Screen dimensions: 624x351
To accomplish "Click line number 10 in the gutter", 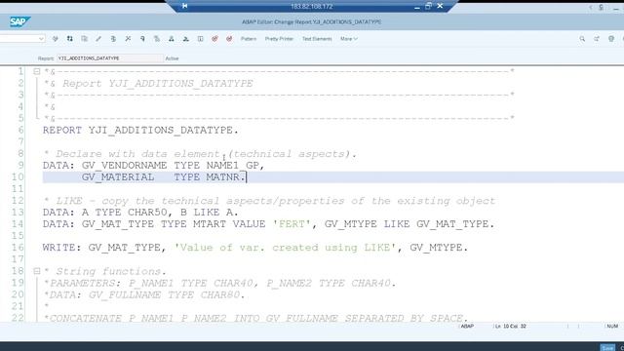I will (x=18, y=177).
